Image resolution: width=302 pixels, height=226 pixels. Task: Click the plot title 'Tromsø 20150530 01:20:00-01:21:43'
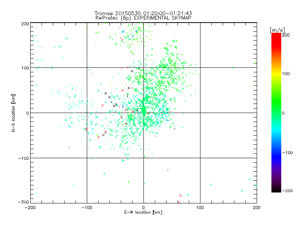(143, 13)
